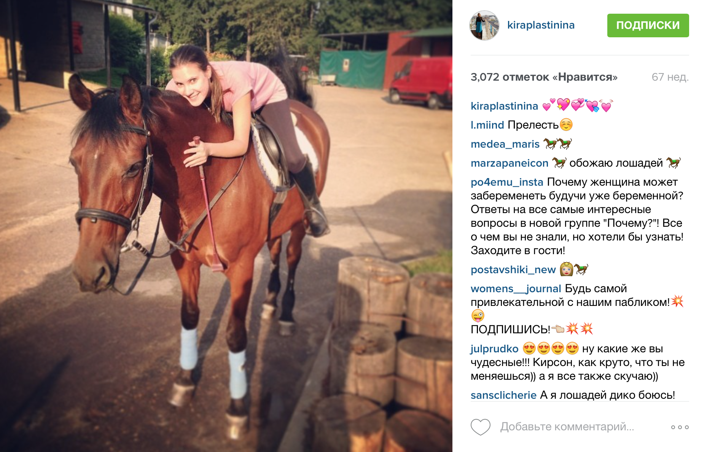Open kiraplastinina profile from header username
Viewport: 707px width, 452px height.
click(541, 25)
